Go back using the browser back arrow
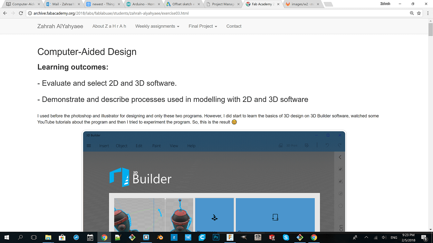The height and width of the screenshot is (243, 433). pyautogui.click(x=5, y=13)
